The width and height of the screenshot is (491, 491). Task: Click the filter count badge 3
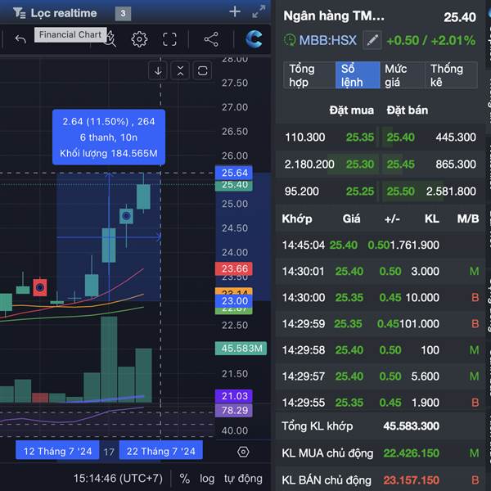click(123, 13)
